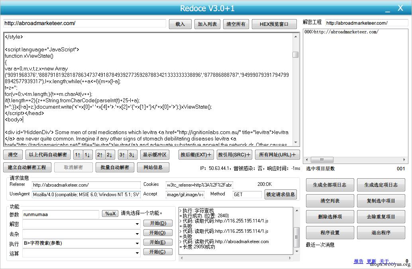412x269 pixels.
Task: Open the 更新 link
Action: point(371,261)
